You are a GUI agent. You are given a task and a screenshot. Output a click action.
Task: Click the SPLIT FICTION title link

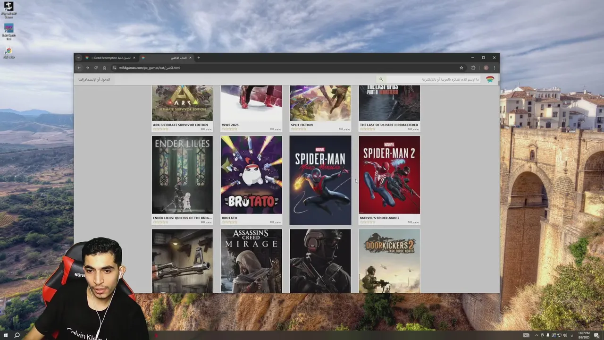tap(302, 125)
